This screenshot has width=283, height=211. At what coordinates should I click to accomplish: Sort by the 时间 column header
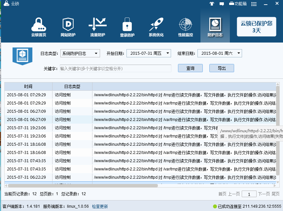coord(28,87)
